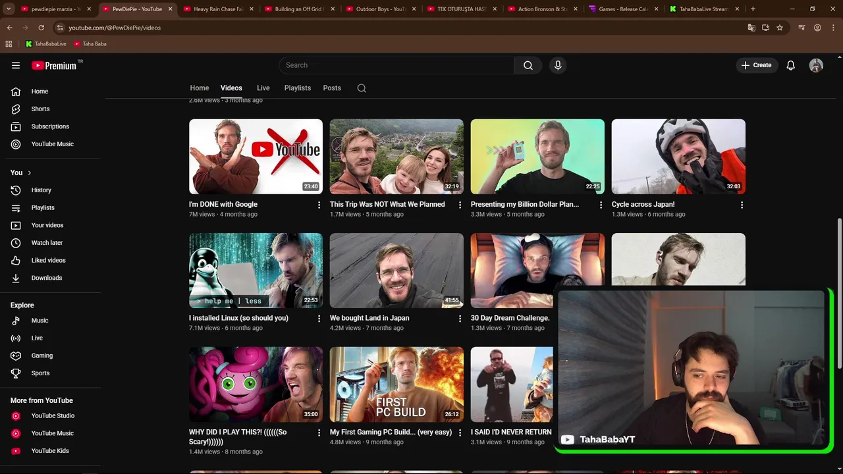Open options for I installed Linux video
This screenshot has width=843, height=474.
[319, 319]
